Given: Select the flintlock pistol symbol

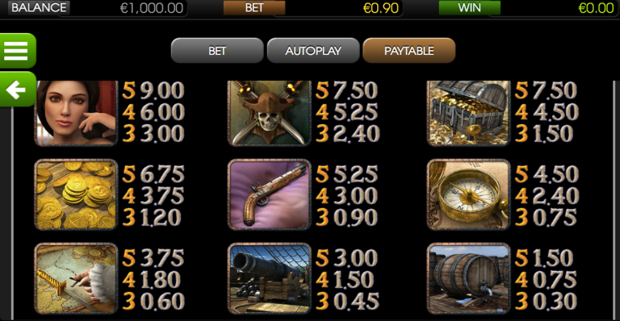Looking at the screenshot, I should point(269,195).
